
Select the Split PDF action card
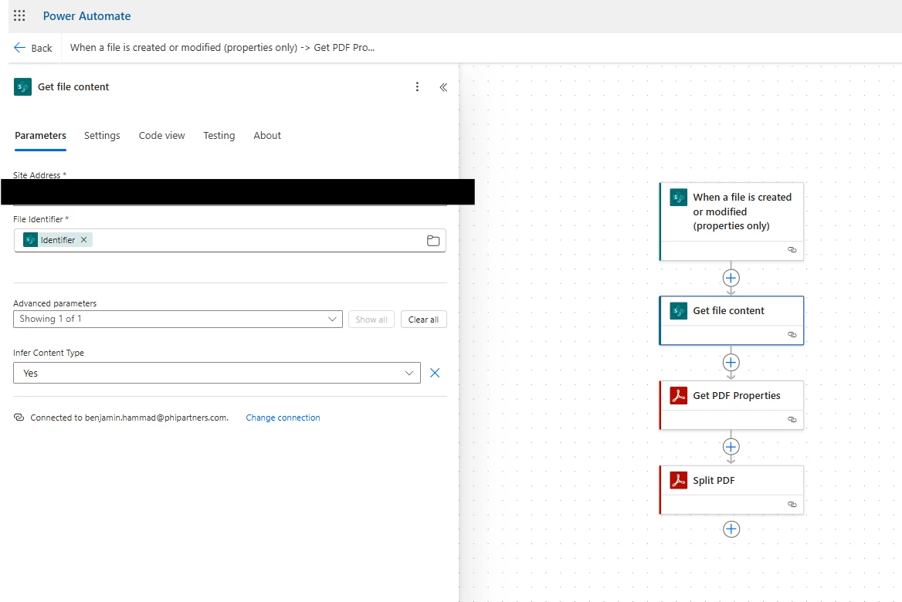[731, 490]
